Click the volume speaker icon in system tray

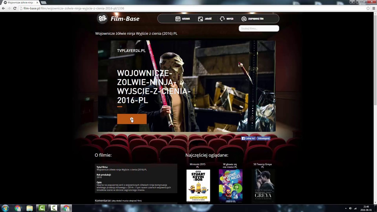pos(350,208)
